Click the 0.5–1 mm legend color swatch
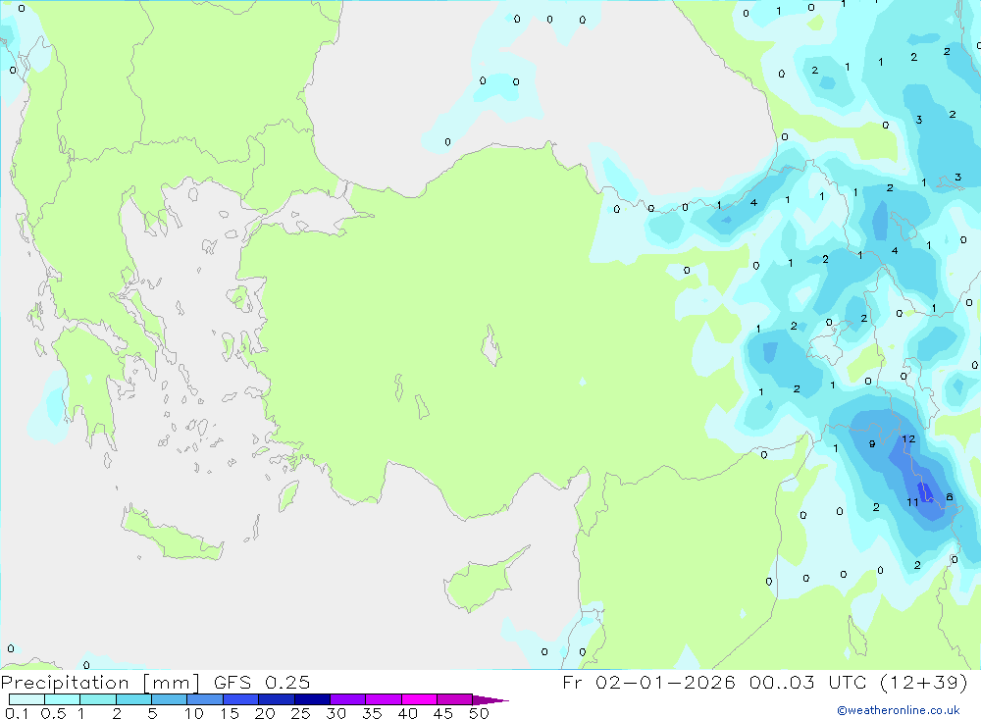 pos(63,699)
